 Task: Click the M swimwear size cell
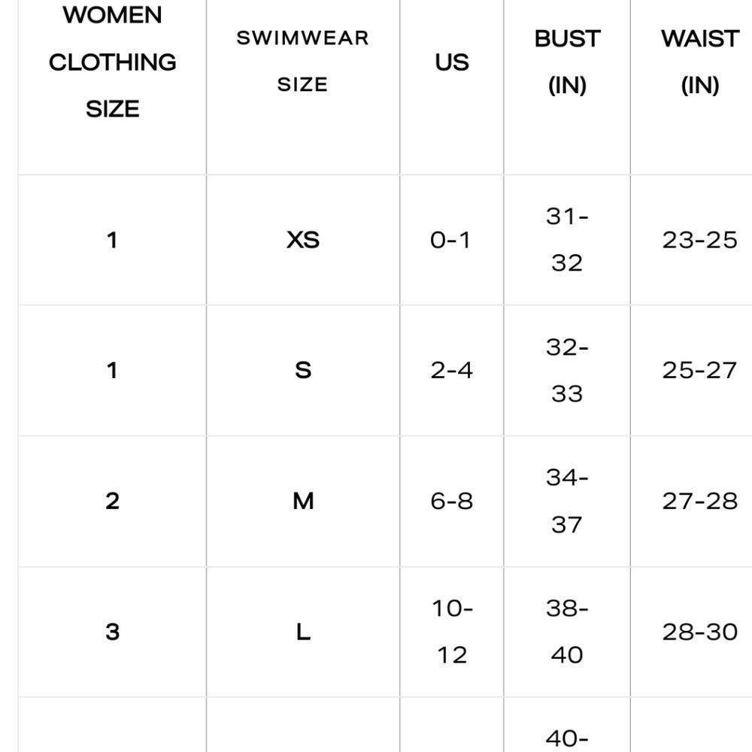(302, 501)
